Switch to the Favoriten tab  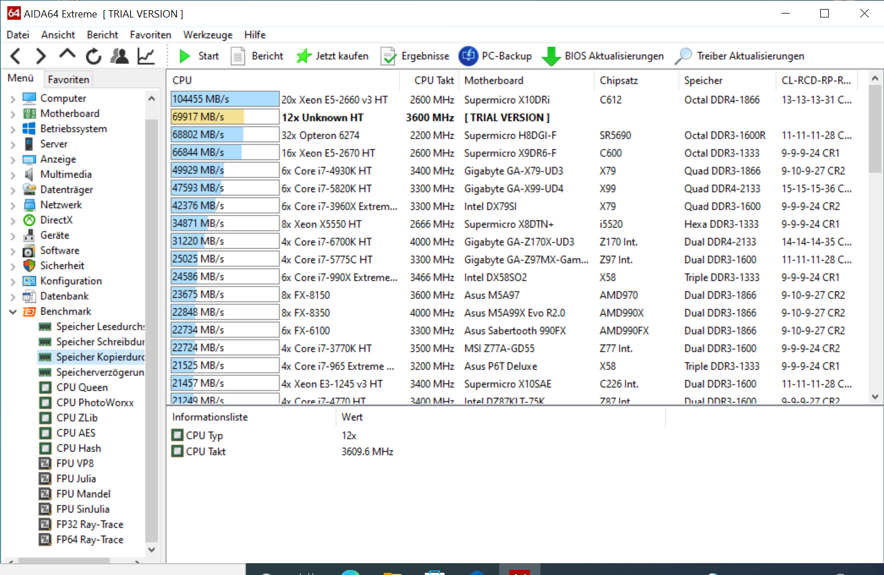(x=68, y=79)
